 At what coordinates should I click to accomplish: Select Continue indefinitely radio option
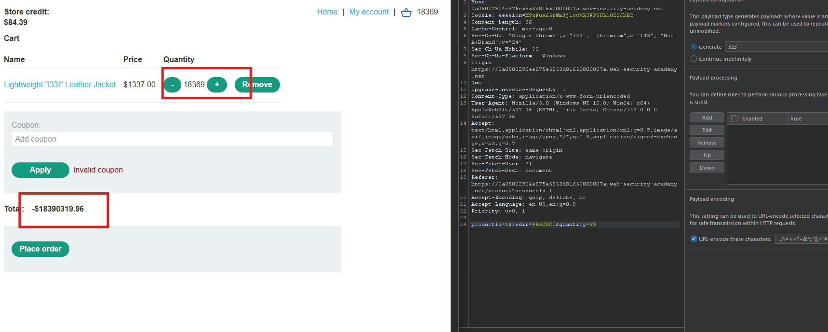pos(694,59)
